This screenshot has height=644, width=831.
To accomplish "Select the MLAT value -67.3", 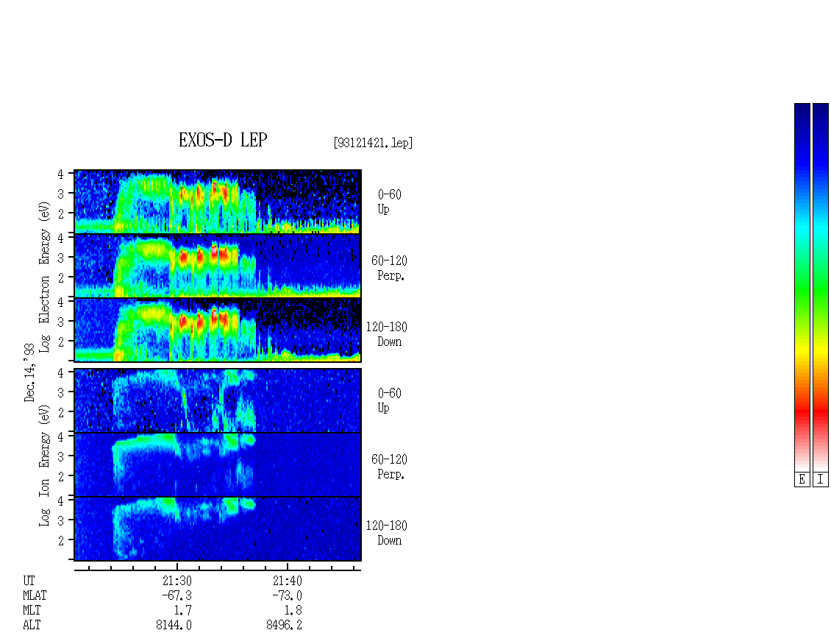I will click(x=176, y=595).
